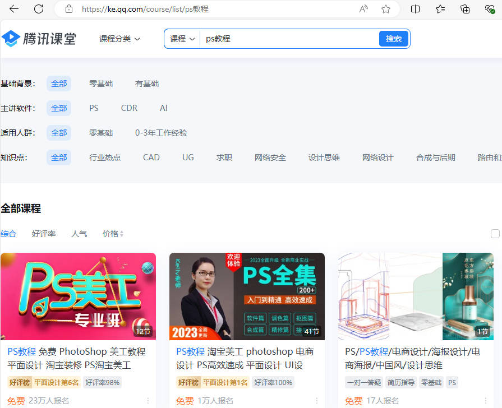Click 好评率100% tag
The width and height of the screenshot is (502, 408).
pyautogui.click(x=273, y=382)
